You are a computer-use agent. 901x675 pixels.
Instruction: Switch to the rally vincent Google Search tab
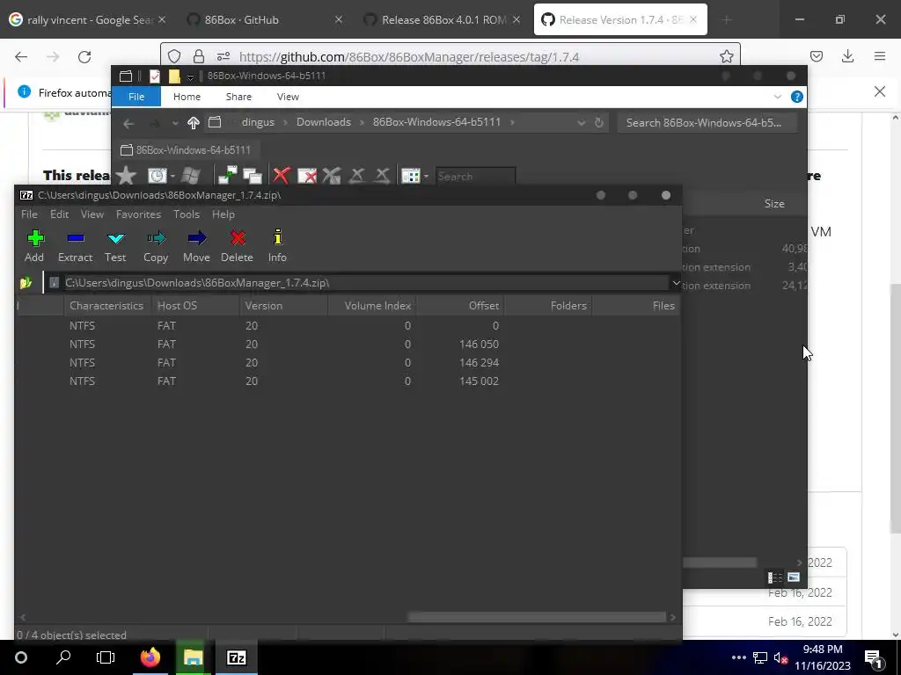point(88,20)
